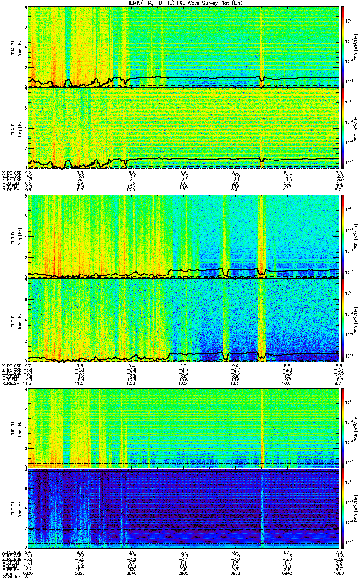Image resolution: width=362 pixels, height=580 pixels.
Task: Select the dark blue THE B-parallel spectrogram
Action: click(183, 508)
